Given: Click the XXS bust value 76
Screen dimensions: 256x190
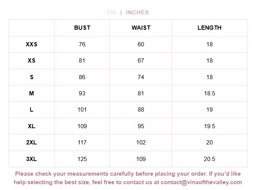Looking at the screenshot, I should (82, 44).
